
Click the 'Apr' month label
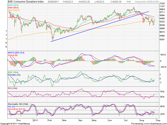pyautogui.click(x=81, y=120)
